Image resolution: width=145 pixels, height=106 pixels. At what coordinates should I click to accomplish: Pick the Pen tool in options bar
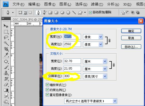(38, 12)
